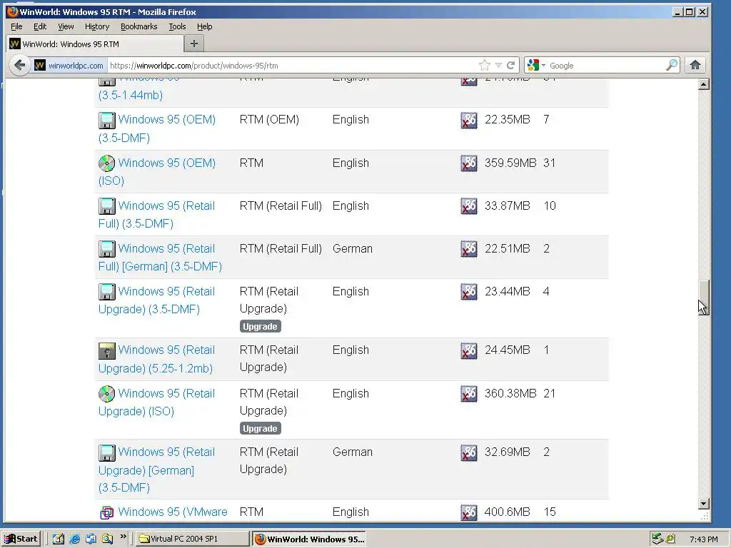Open Windows 95 Retail Full [German] link
The image size is (731, 548).
point(160,257)
